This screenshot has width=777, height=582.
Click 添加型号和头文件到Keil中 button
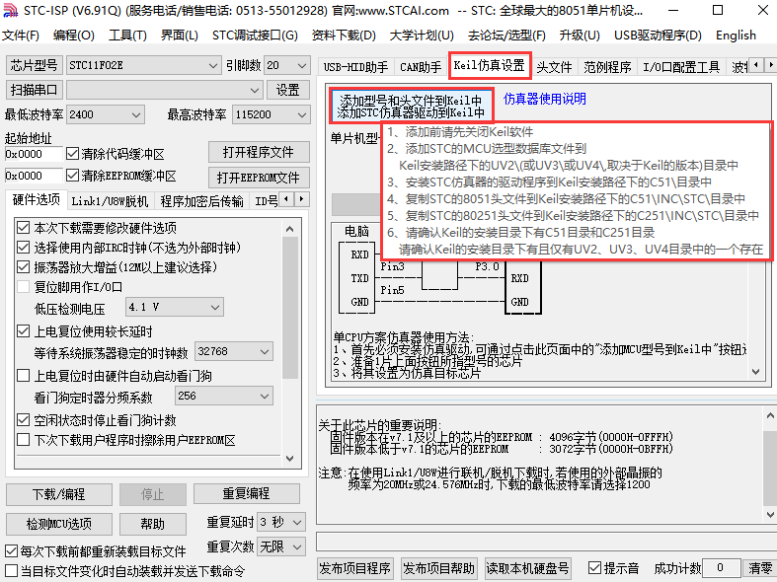click(411, 106)
